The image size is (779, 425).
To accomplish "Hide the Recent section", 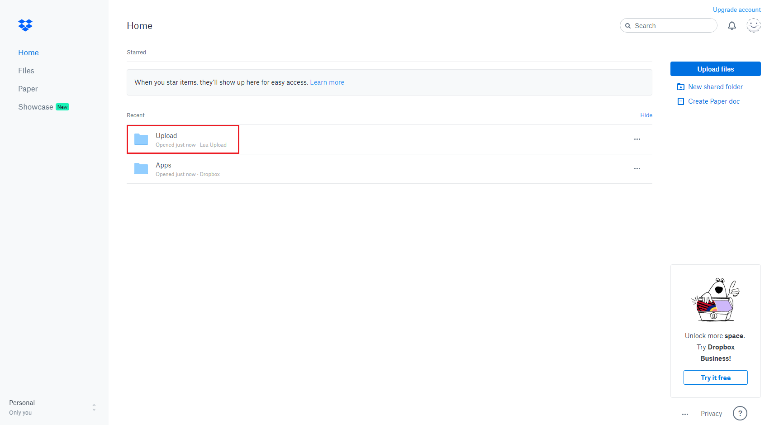I will tap(646, 115).
